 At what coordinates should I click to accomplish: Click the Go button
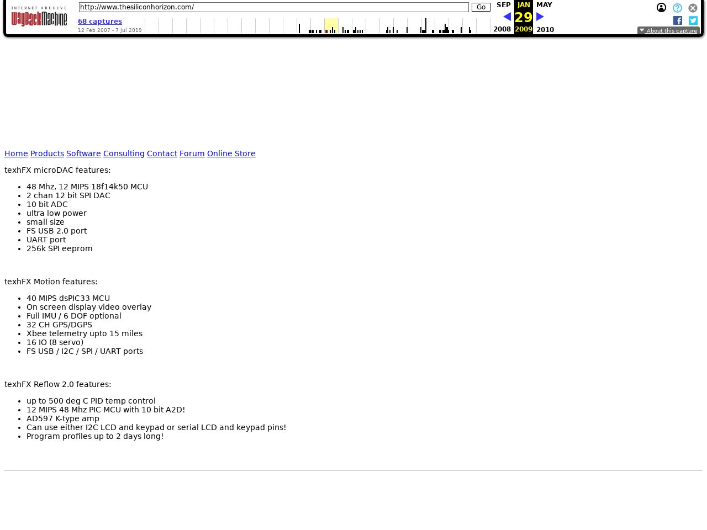pos(481,7)
